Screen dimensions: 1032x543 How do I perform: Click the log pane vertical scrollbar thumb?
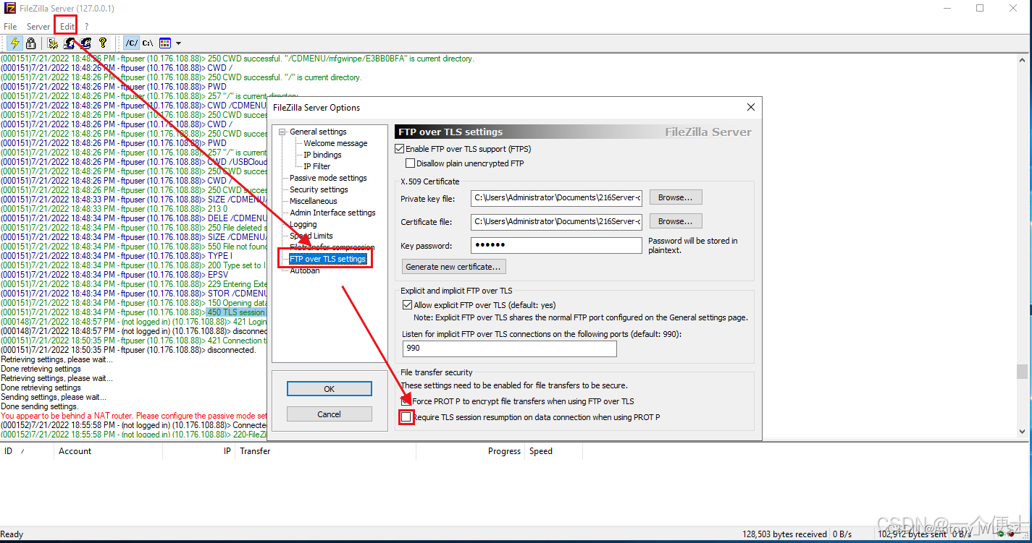(1022, 372)
